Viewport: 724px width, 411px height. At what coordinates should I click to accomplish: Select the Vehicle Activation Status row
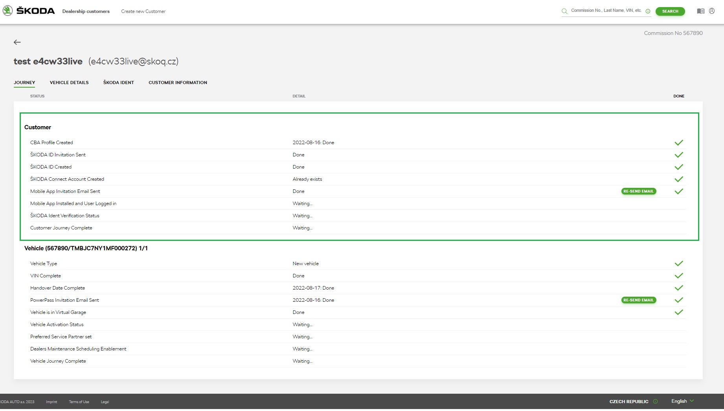[358, 325]
